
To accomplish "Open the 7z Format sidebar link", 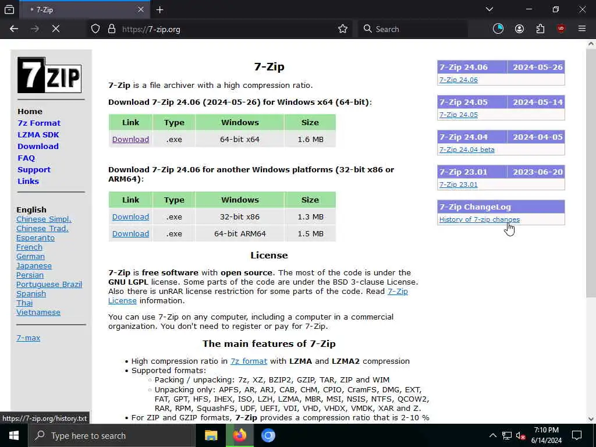I will tap(39, 123).
